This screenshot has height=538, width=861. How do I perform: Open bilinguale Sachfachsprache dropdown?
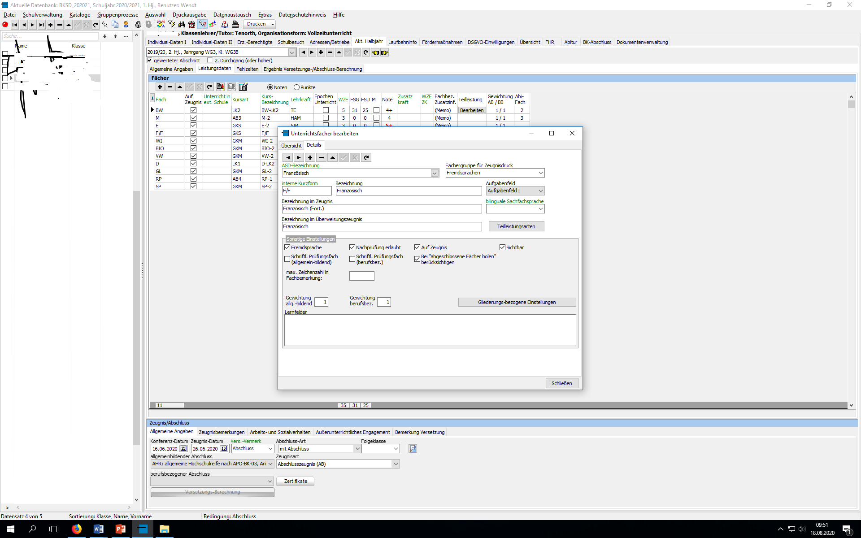(541, 209)
